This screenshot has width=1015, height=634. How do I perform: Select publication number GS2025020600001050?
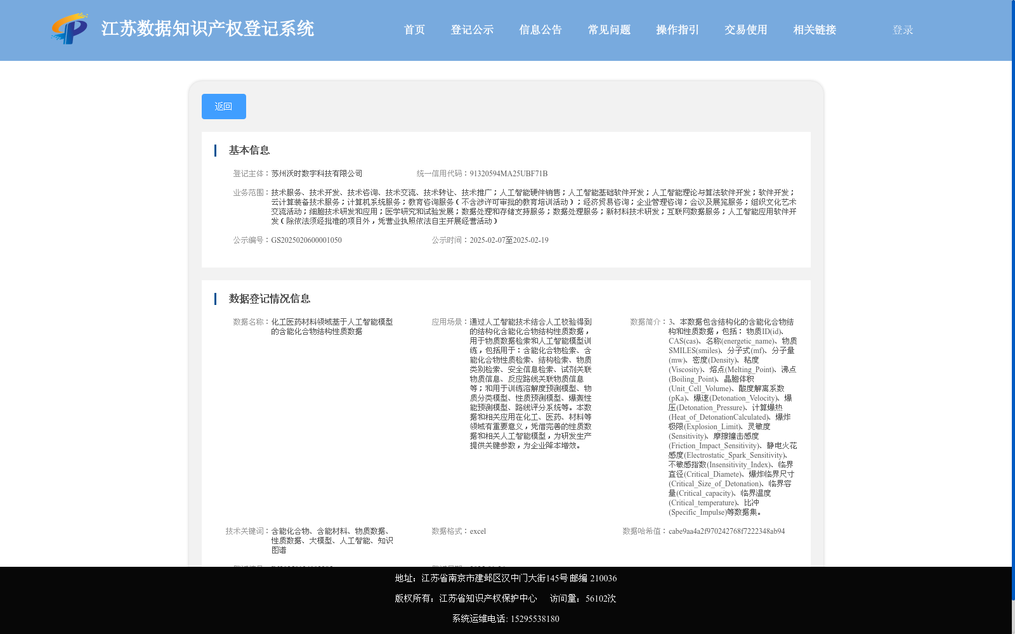click(306, 240)
